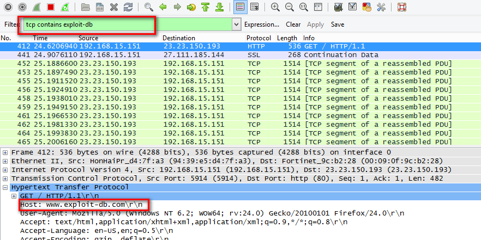
Task: Expand GET / HTTP/1.1 request line
Action: pos(14,195)
